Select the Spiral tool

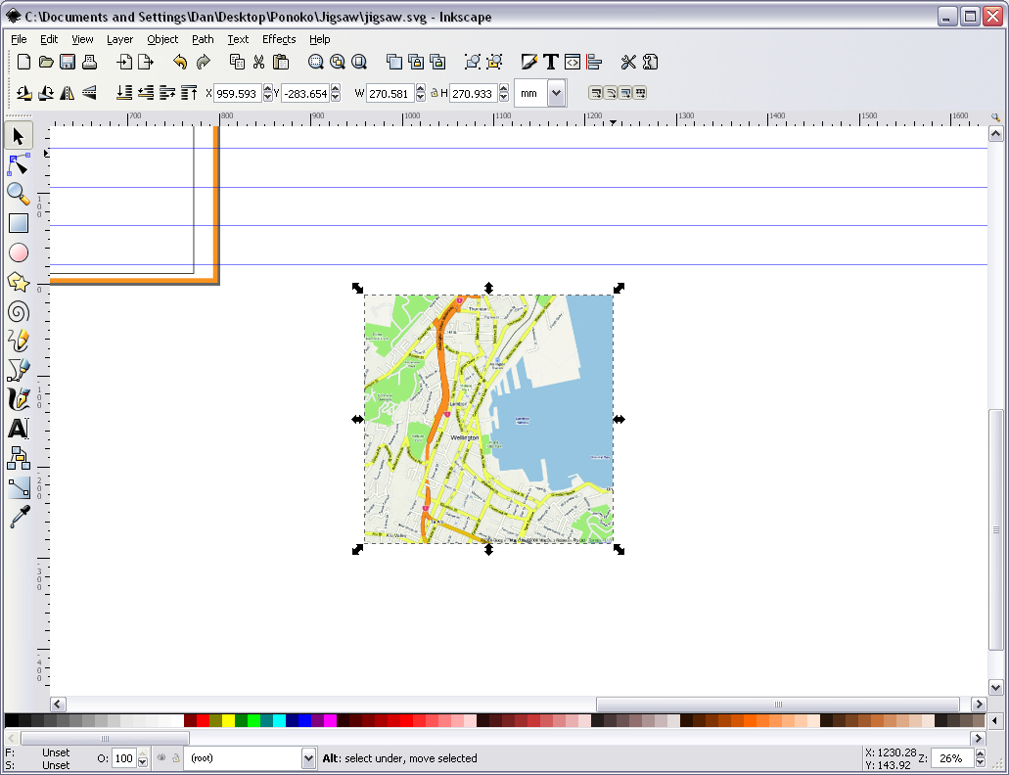[18, 311]
